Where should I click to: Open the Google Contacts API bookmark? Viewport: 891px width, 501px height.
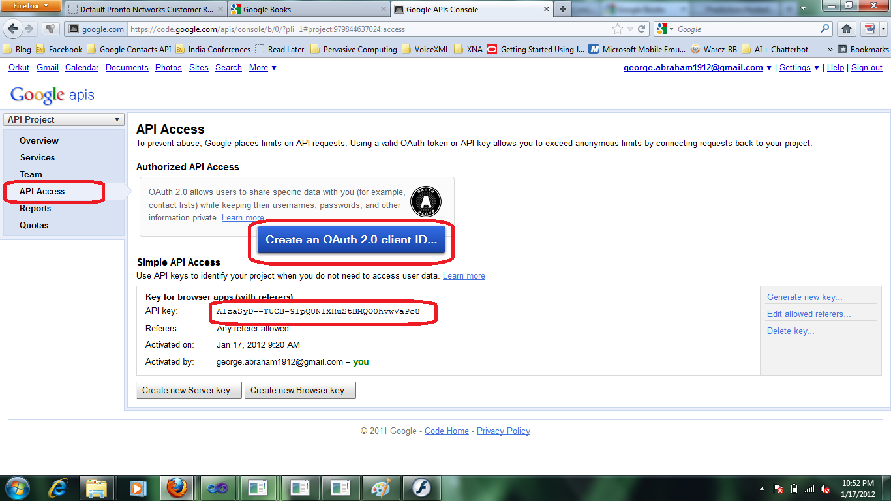[128, 49]
